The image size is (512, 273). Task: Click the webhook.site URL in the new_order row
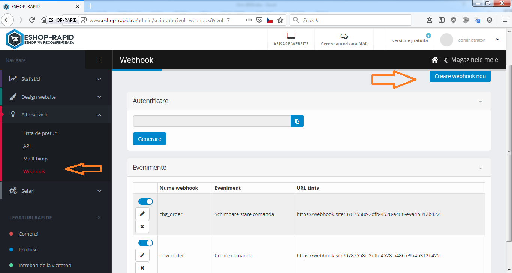(x=368, y=256)
